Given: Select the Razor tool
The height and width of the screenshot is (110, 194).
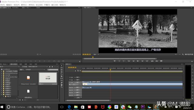Looking at the screenshot, I should pos(62,76).
